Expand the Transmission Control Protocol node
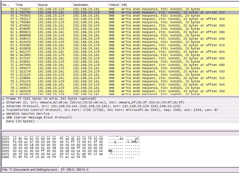The height and width of the screenshot is (173, 239). pyautogui.click(x=3, y=110)
